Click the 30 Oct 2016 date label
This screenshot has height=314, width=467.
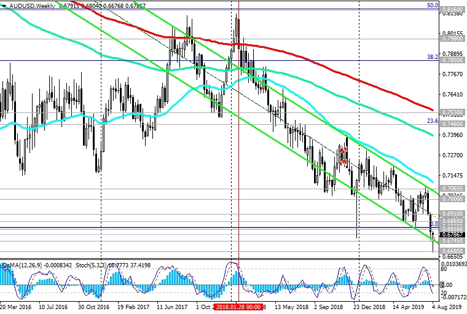[x=93, y=307]
